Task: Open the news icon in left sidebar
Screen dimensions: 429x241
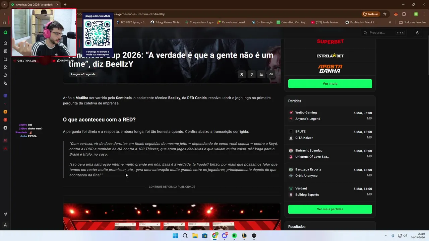Action: click(5, 51)
